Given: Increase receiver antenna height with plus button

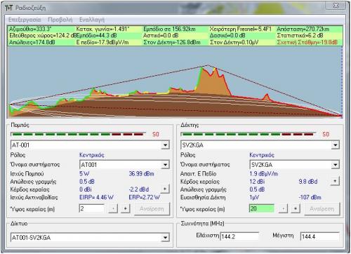Looking at the screenshot, I should [x=296, y=208].
